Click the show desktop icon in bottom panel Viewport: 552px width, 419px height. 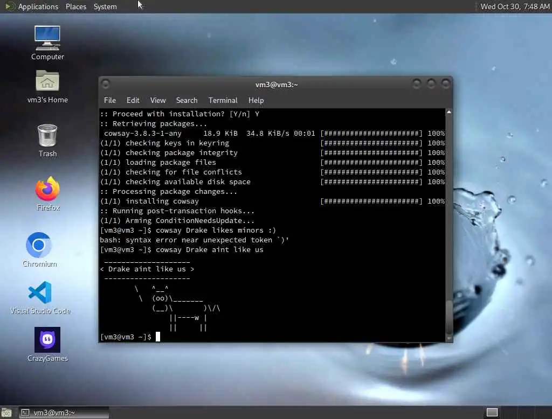point(6,413)
